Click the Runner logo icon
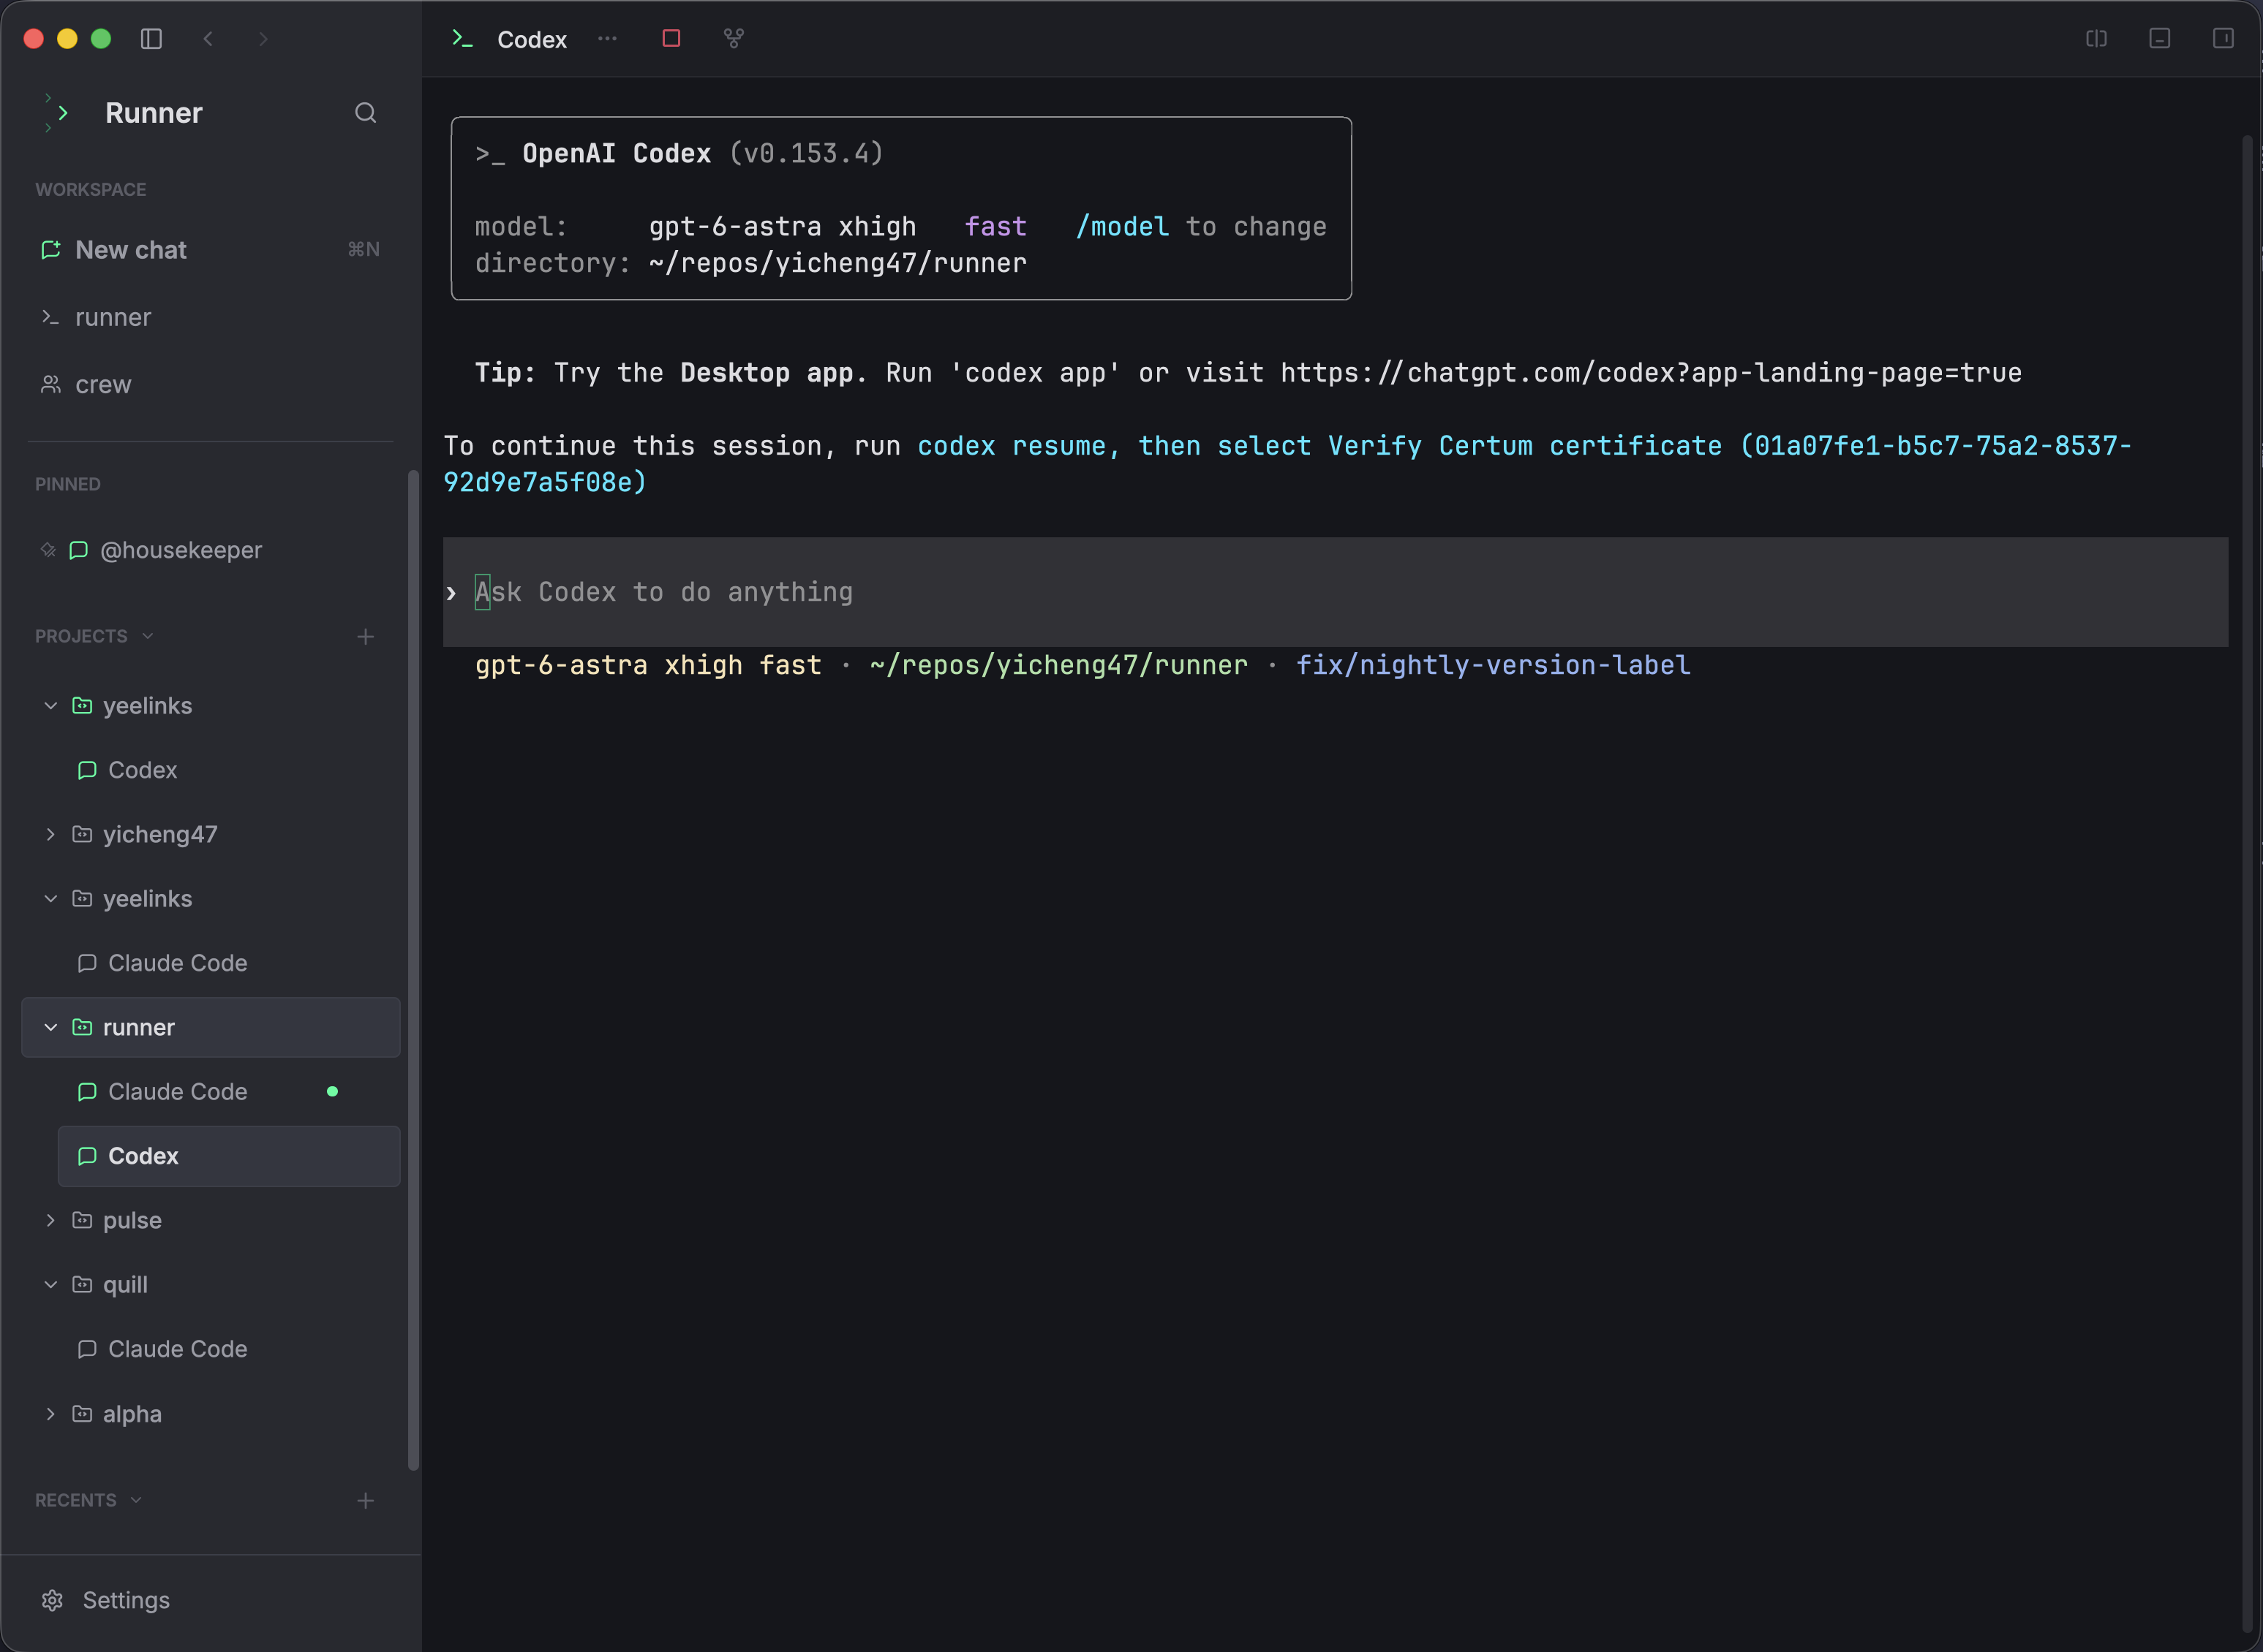The height and width of the screenshot is (1652, 2263). [x=57, y=113]
